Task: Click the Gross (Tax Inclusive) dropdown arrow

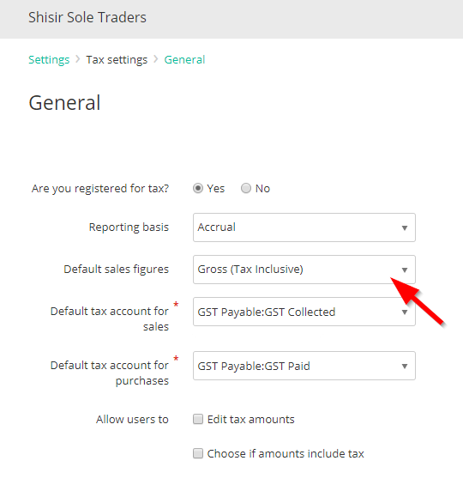Action: (x=405, y=270)
